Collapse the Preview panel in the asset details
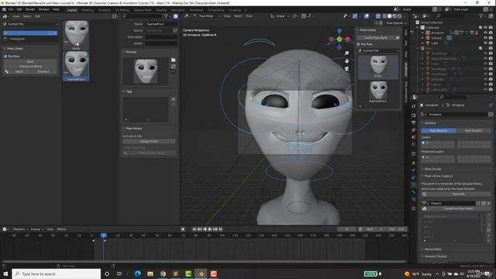Viewport: 496px width, 279px height. tap(131, 52)
